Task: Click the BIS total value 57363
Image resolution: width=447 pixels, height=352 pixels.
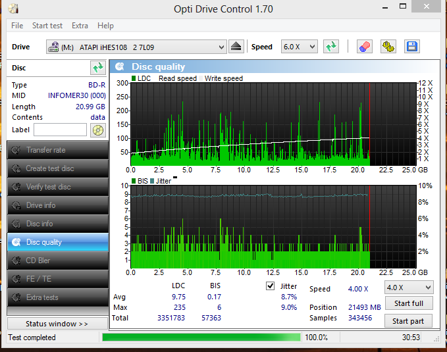Action: (211, 318)
